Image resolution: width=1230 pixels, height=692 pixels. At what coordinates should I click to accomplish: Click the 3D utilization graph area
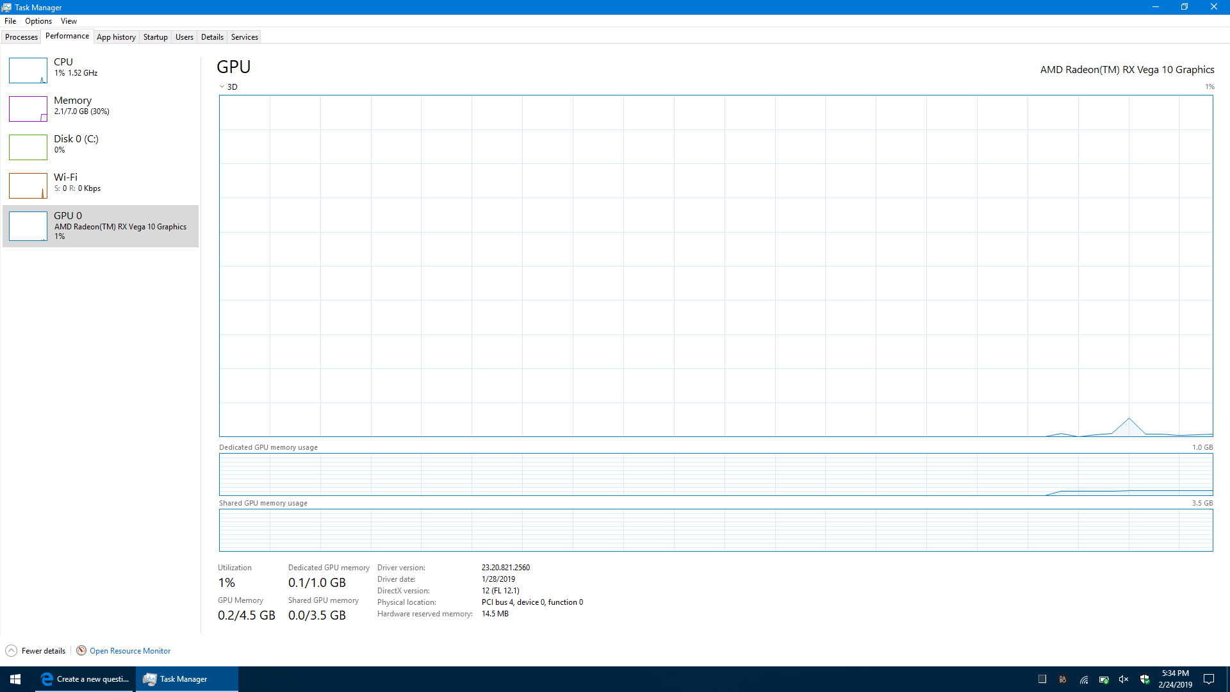(716, 266)
